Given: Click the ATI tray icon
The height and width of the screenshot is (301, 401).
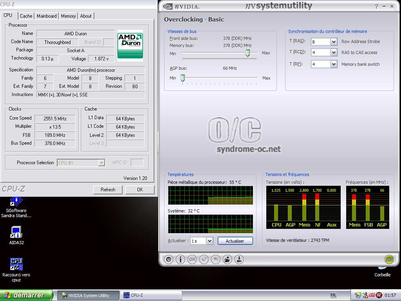Looking at the screenshot, I should click(372, 295).
